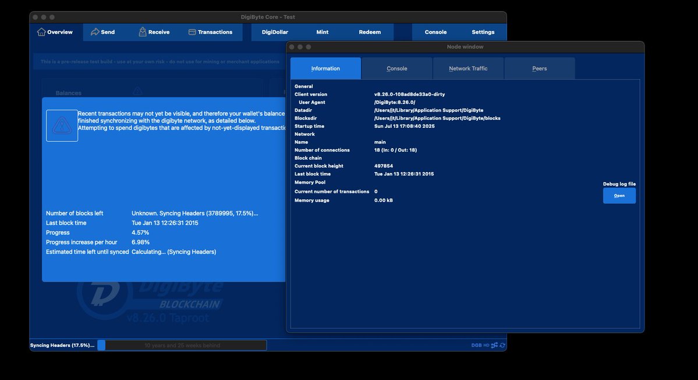Click the Datadir path value
Screen dimensions: 698x380
(428, 110)
